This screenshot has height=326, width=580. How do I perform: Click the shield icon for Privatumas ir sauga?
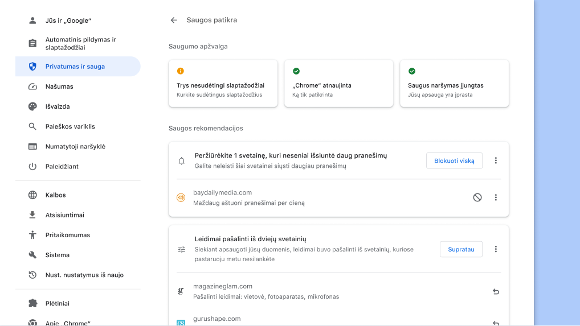(32, 67)
